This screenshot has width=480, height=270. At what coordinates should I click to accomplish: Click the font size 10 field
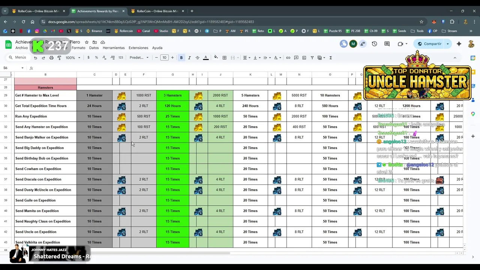coord(164,58)
